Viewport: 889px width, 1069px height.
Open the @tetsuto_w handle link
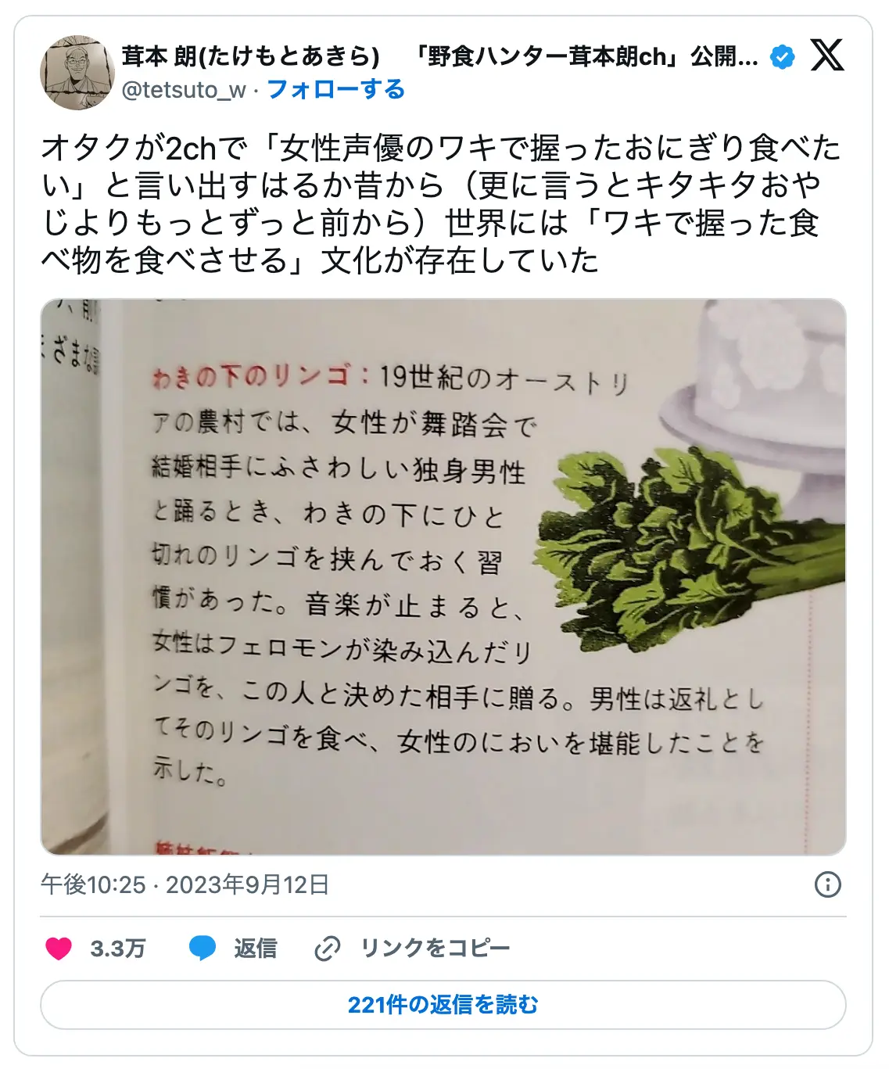(184, 90)
